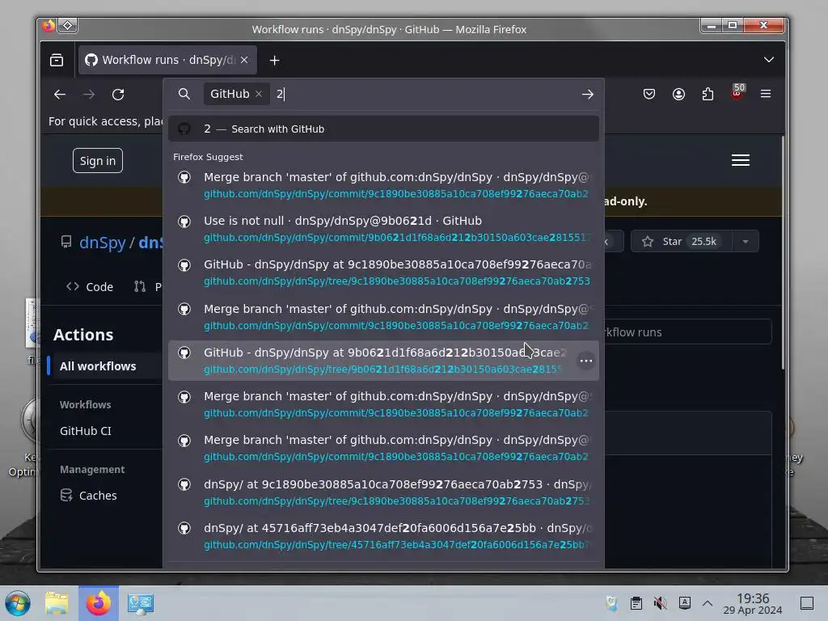Star the dnSpy repository
This screenshot has height=621, width=828.
pyautogui.click(x=681, y=241)
